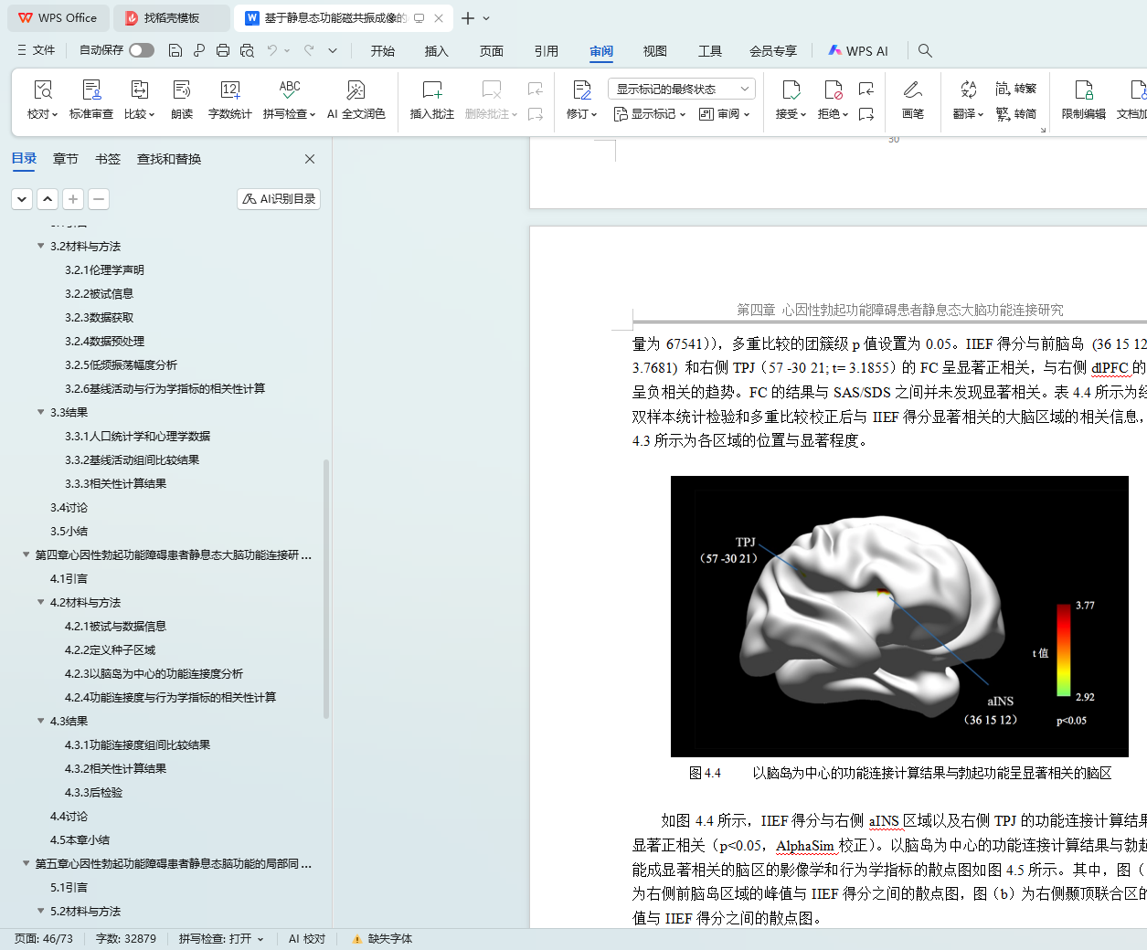Open the 校对 proofreading tool
This screenshot has height=950, width=1147.
tap(42, 100)
